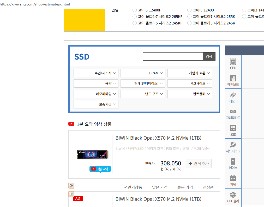Select 코어 울트라7 시리즈2 265KF radio
This screenshot has height=207, width=264.
pos(135,16)
